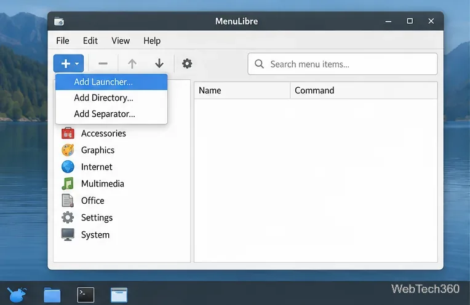
Task: Click the Multimedia music note icon
Action: [68, 183]
